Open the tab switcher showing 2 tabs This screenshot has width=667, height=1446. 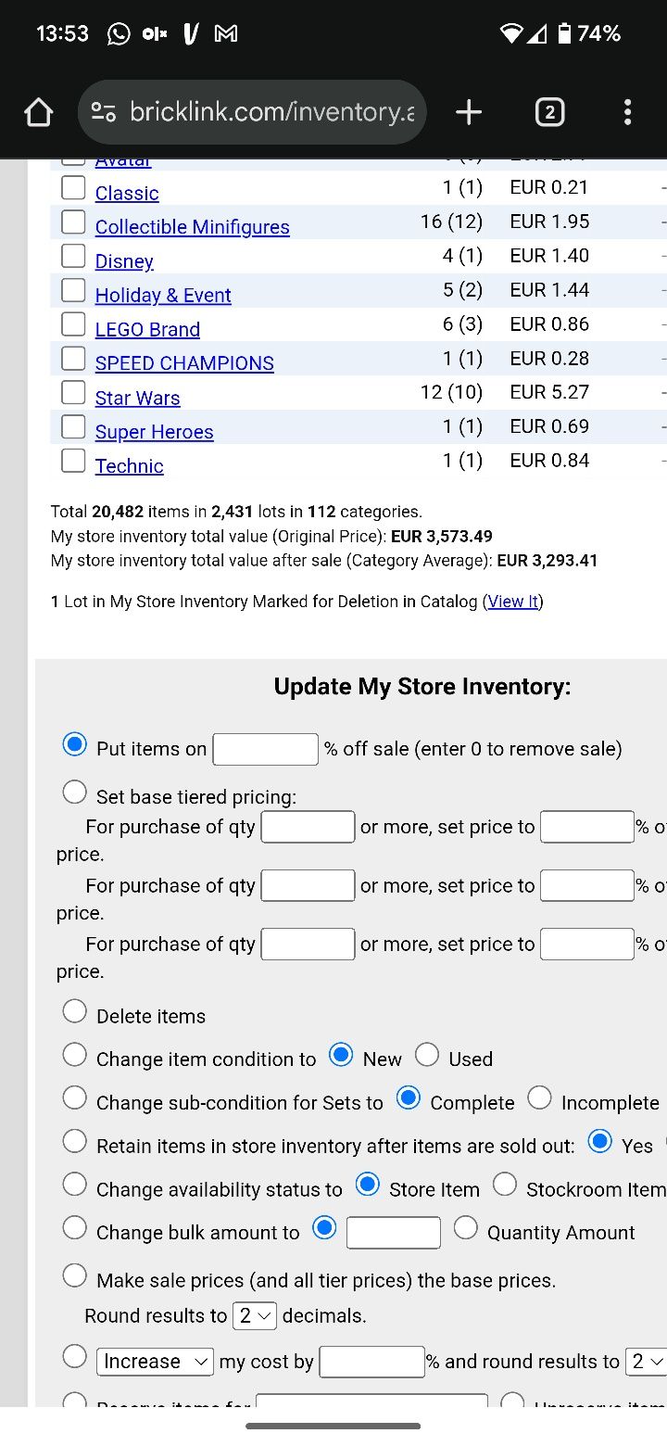pos(549,113)
